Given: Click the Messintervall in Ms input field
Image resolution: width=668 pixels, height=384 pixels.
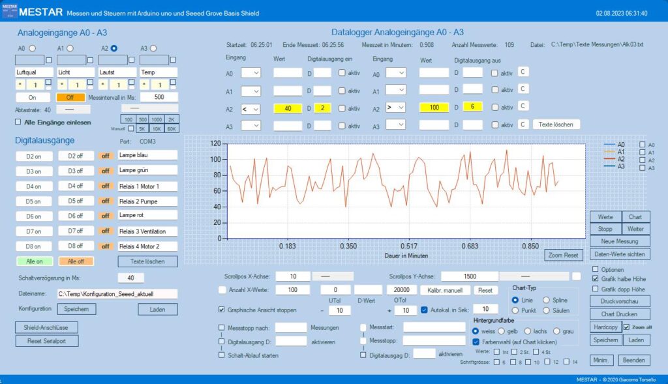Looking at the screenshot, I should (159, 96).
